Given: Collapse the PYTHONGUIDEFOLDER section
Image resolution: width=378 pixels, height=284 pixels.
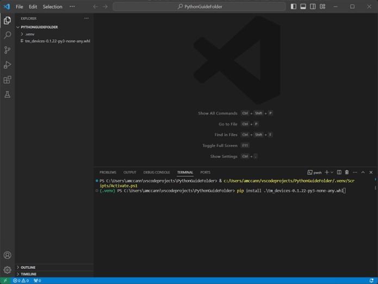Looking at the screenshot, I should pos(54,27).
